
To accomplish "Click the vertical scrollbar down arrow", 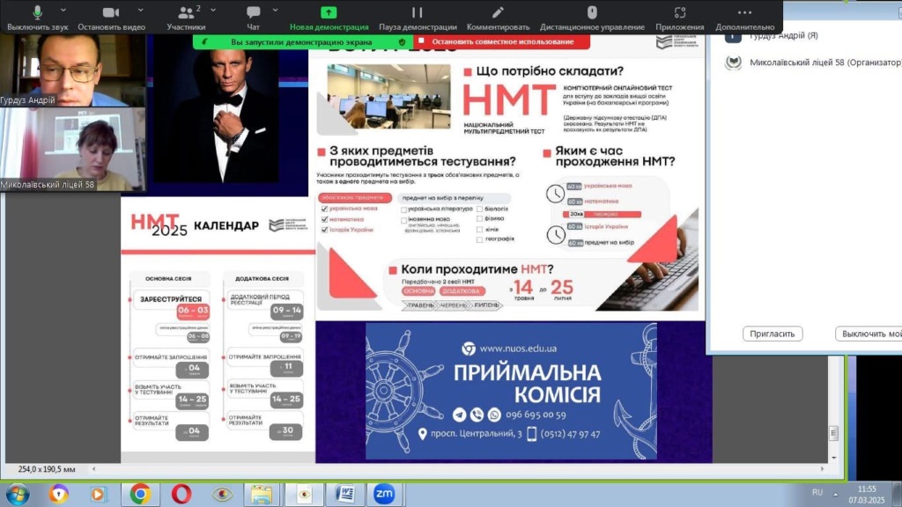I will pos(834,458).
